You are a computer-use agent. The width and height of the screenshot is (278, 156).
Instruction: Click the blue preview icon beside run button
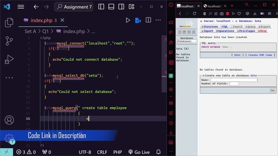pos(138,20)
